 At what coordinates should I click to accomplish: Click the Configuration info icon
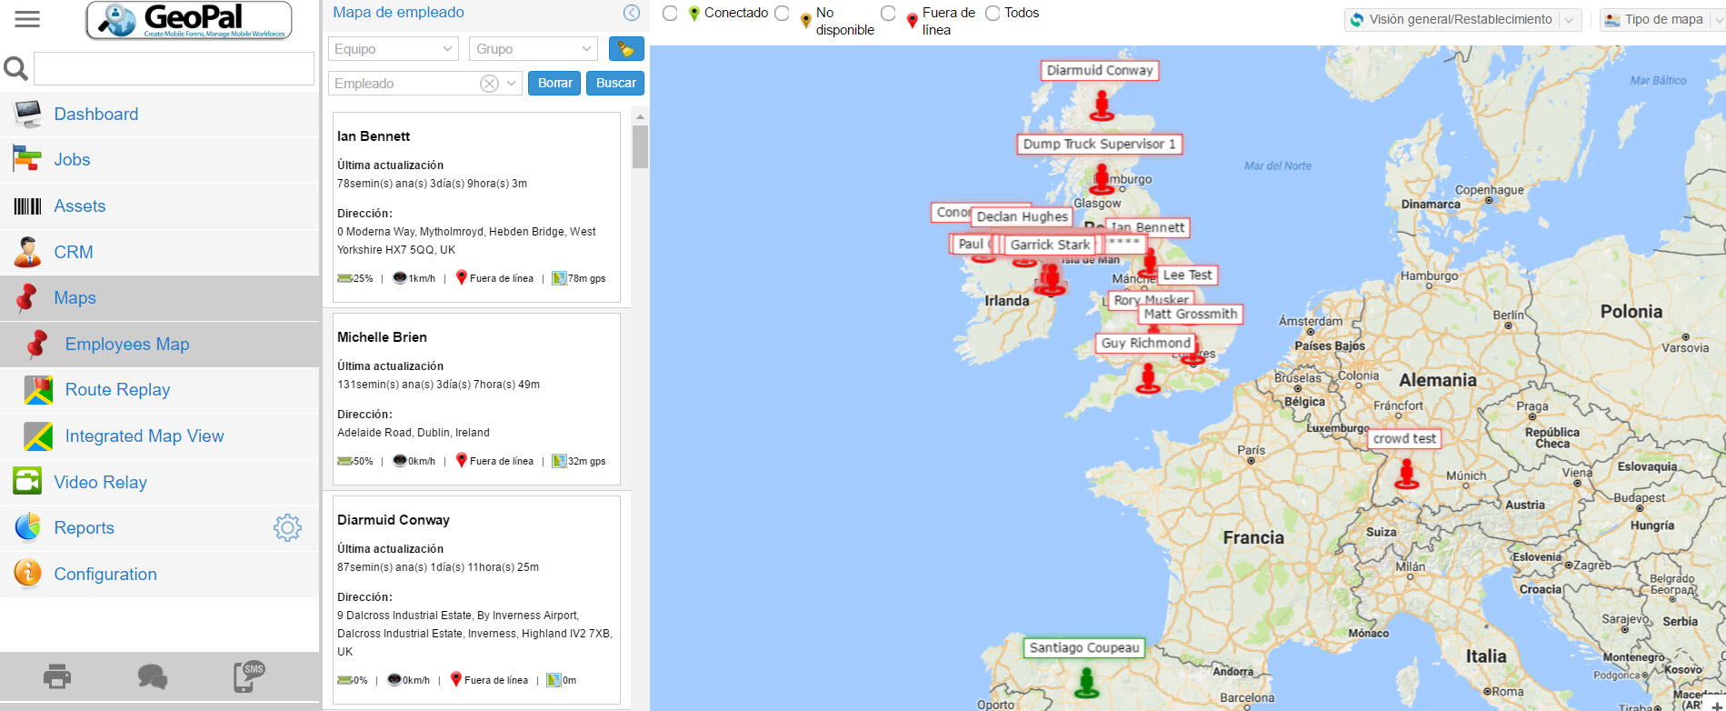(x=27, y=573)
